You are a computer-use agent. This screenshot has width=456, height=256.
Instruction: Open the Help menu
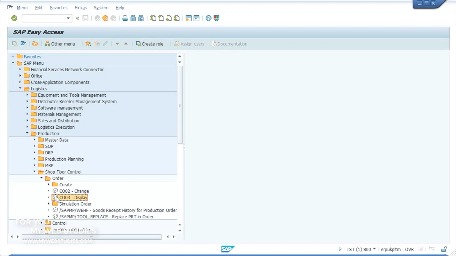coord(120,8)
